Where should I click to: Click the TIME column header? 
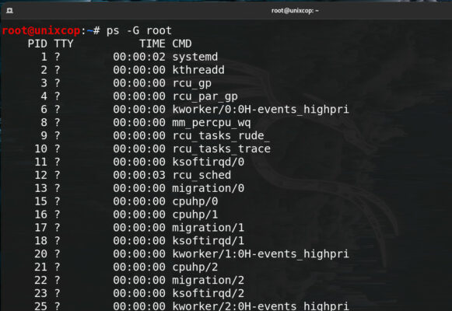click(x=152, y=44)
